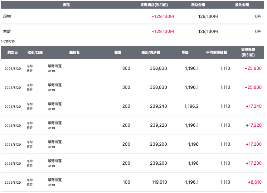Click the 1-7件/7件 record count text
The height and width of the screenshot is (193, 267).
tap(8, 42)
